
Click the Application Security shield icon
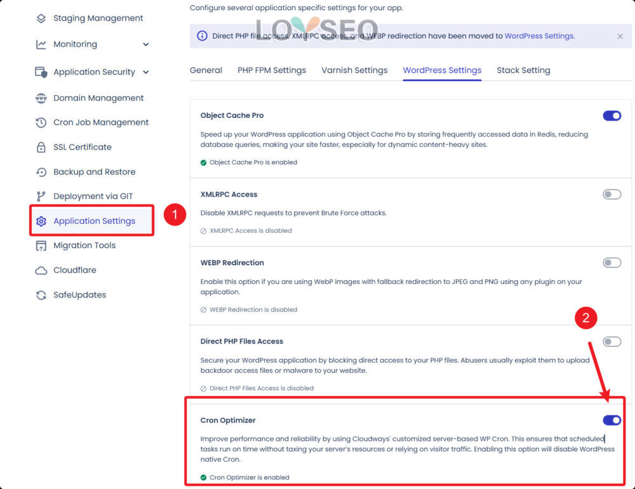point(41,72)
